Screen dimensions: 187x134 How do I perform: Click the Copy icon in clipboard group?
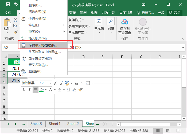[x=15, y=26]
